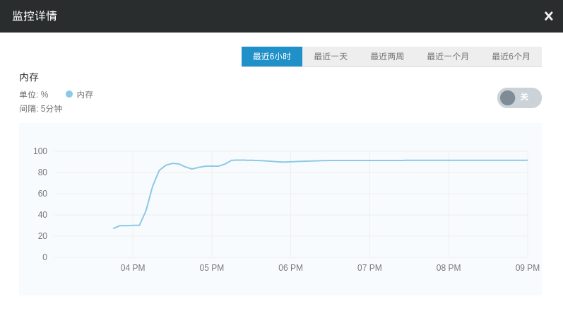Viewport: 563px width, 316px height.
Task: Switch to the 最近一天 time range
Action: pos(331,57)
